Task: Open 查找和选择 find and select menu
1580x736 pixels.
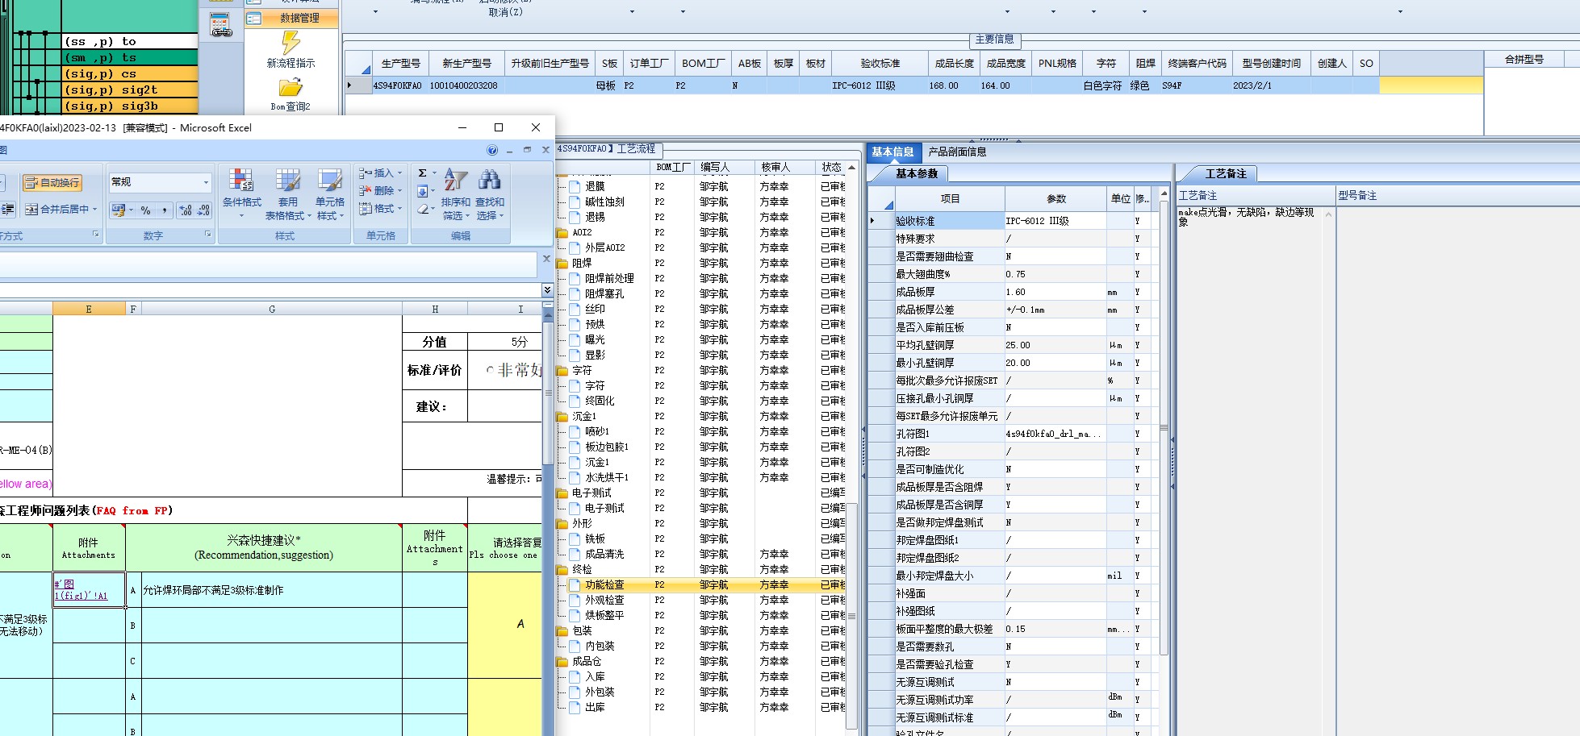Action: [x=490, y=194]
